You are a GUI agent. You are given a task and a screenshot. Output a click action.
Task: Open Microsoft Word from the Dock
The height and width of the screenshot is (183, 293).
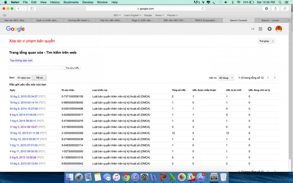tap(154, 177)
